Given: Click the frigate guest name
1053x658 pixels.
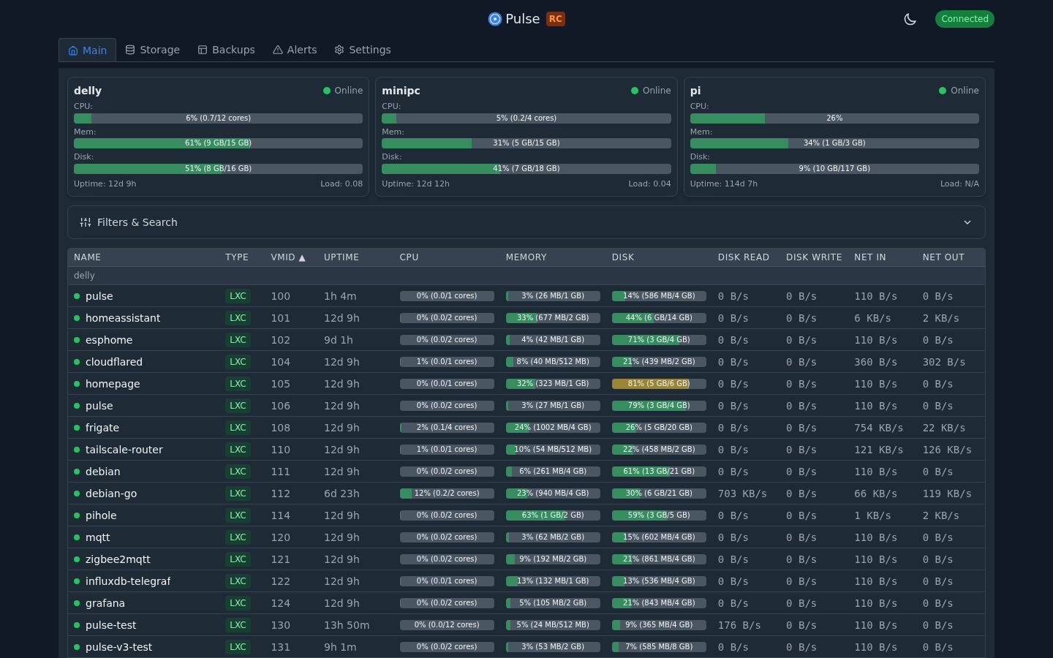Looking at the screenshot, I should pyautogui.click(x=102, y=428).
